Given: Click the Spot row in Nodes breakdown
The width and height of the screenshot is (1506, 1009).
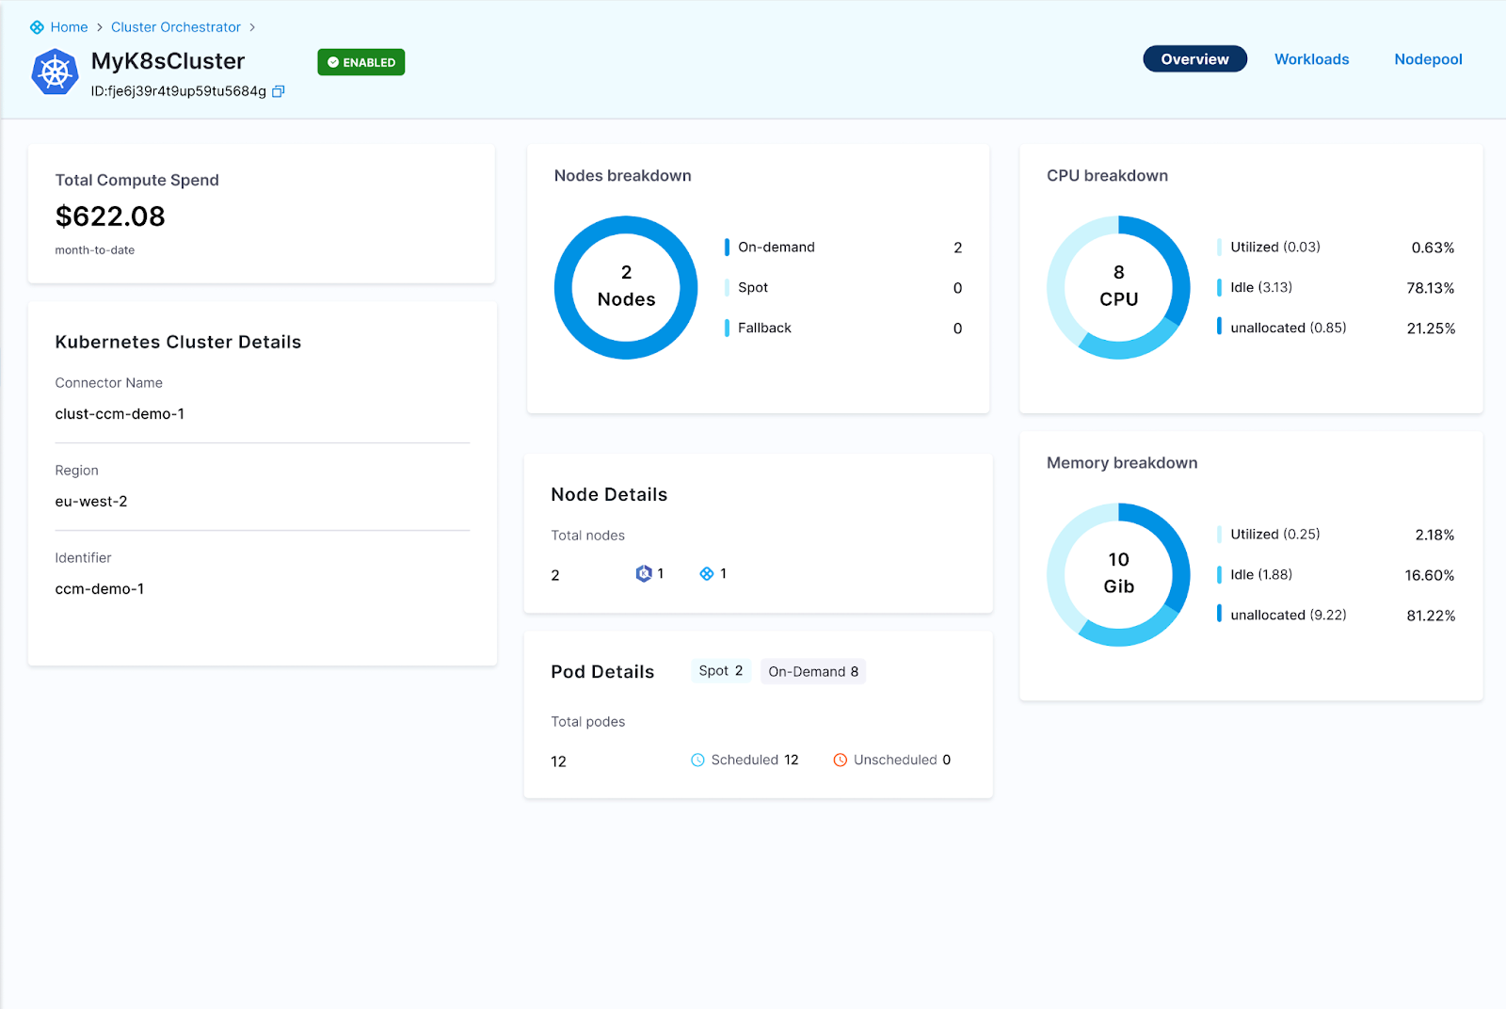Looking at the screenshot, I should [x=843, y=287].
